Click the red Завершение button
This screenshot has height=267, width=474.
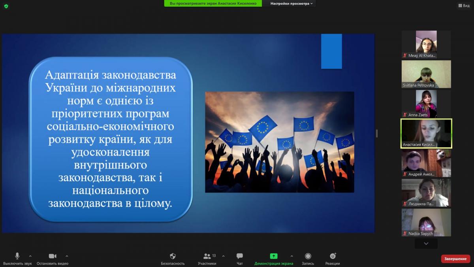pos(455,259)
